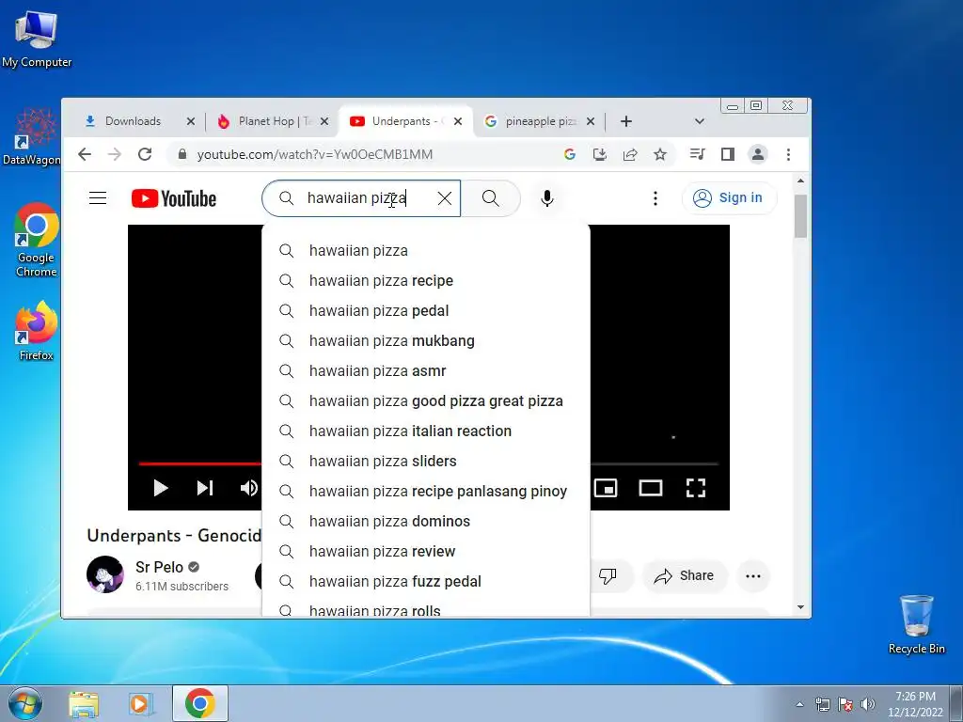This screenshot has height=722, width=963.
Task: Switch to the Downloads tab
Action: click(x=132, y=121)
